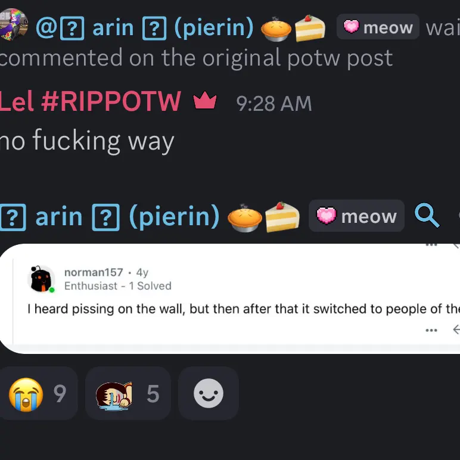Jump to the replied message "commented on the original potw post"
Viewport: 460px width, 460px height.
click(196, 58)
